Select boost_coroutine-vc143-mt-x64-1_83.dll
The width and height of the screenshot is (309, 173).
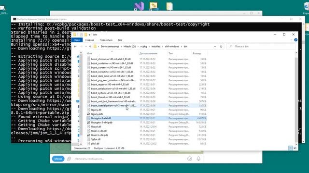coord(112,72)
